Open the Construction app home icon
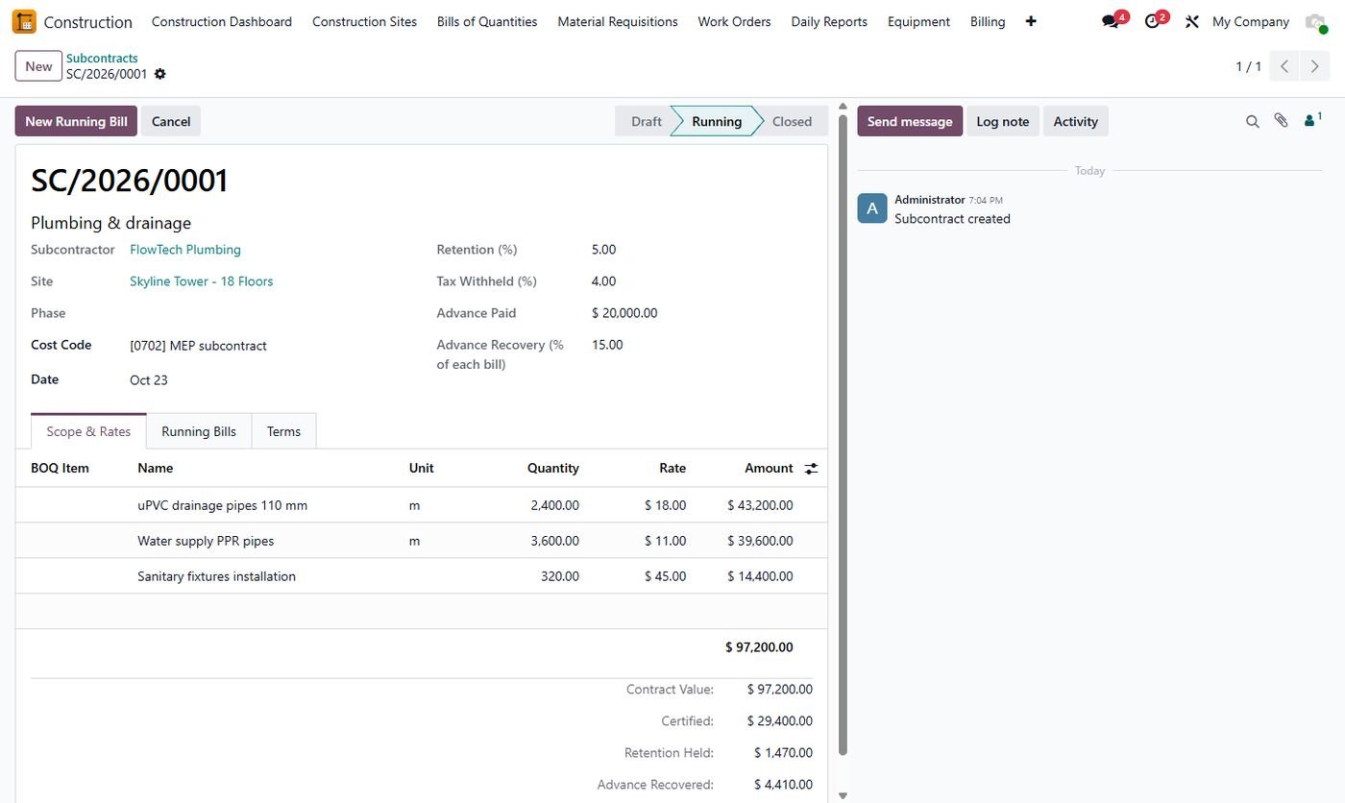The width and height of the screenshot is (1345, 803). 24,21
